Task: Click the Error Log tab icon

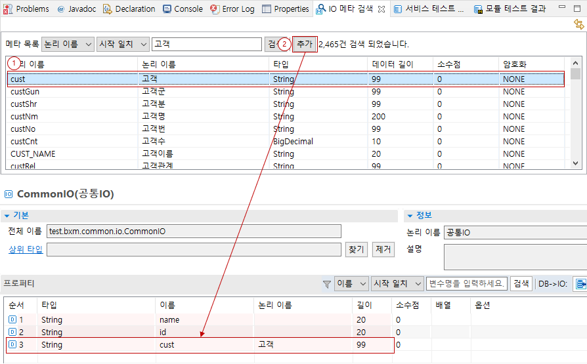Action: click(x=215, y=9)
